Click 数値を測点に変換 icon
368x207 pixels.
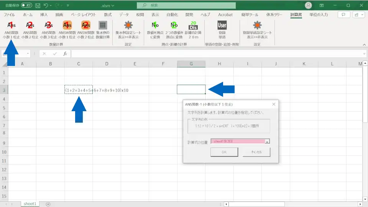tap(155, 30)
